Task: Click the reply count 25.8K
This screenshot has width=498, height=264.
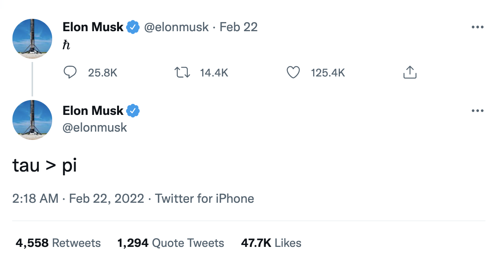Action: tap(103, 72)
